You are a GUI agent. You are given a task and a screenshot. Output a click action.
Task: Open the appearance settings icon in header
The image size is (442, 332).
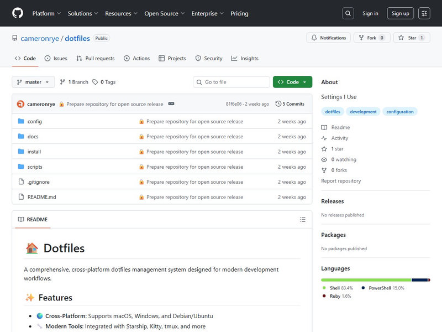(x=424, y=13)
